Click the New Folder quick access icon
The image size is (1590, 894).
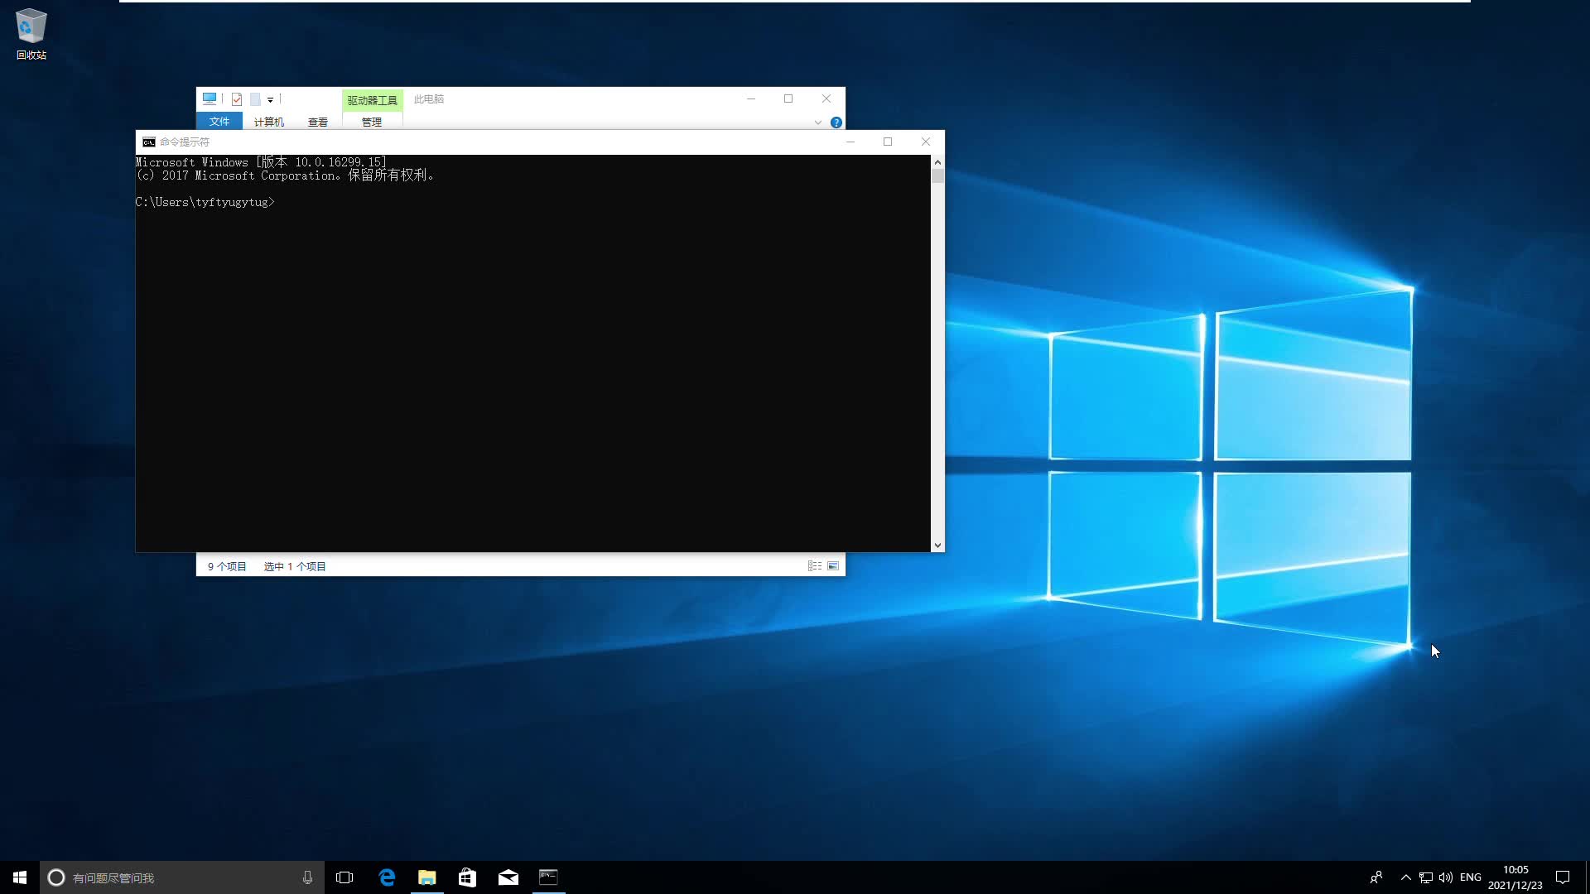point(256,99)
